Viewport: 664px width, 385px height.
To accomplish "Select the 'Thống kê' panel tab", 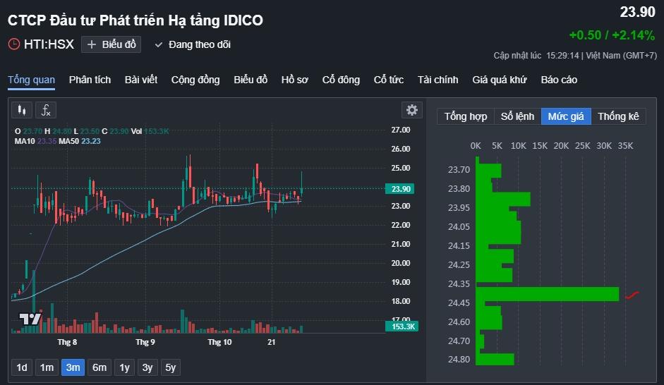I will click(x=618, y=116).
